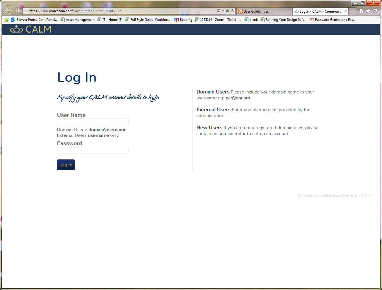Open Favorites star icon in browser toolbar
The width and height of the screenshot is (382, 290).
tap(368, 11)
